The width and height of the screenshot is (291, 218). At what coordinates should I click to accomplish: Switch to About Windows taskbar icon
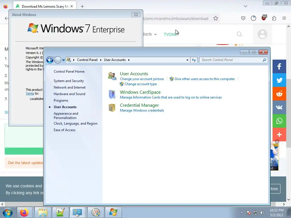[x=113, y=212]
